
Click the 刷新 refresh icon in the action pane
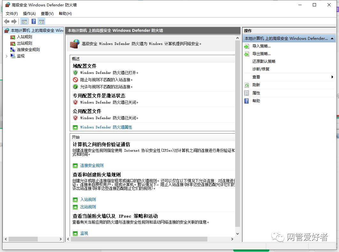click(x=247, y=85)
